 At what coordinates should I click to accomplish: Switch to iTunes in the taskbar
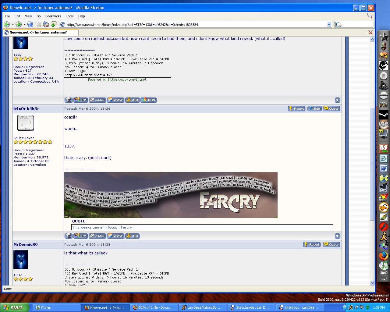pos(56,307)
